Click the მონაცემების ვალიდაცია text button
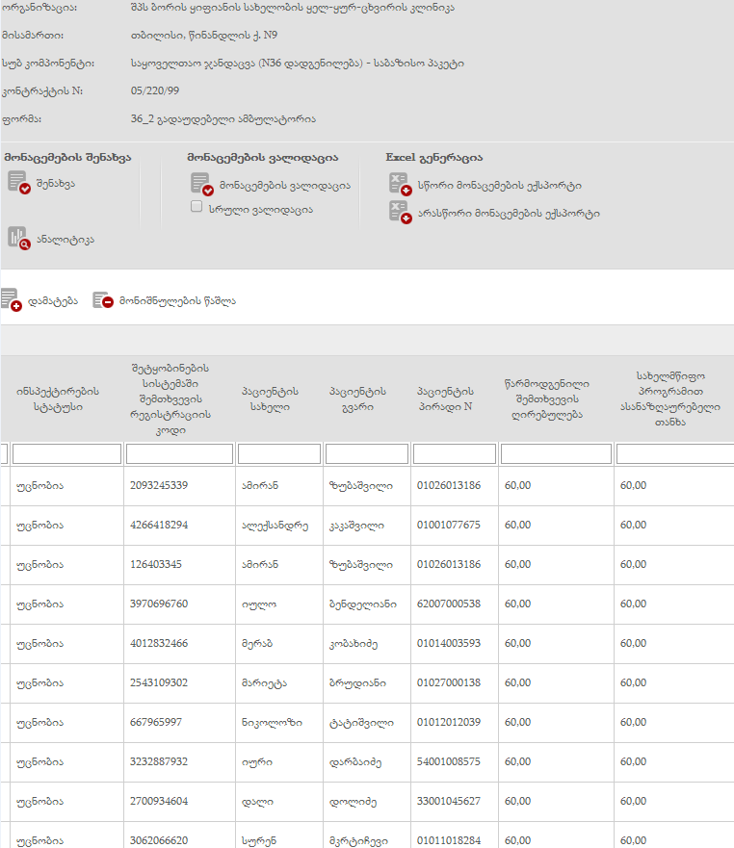Viewport: 734px width, 848px height. pos(285,186)
